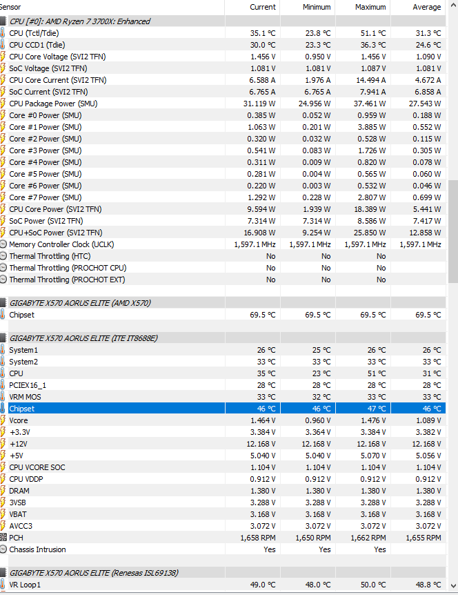This screenshot has width=458, height=595.
Task: Click lightning icon for Core #7 Power
Action: (x=3, y=197)
